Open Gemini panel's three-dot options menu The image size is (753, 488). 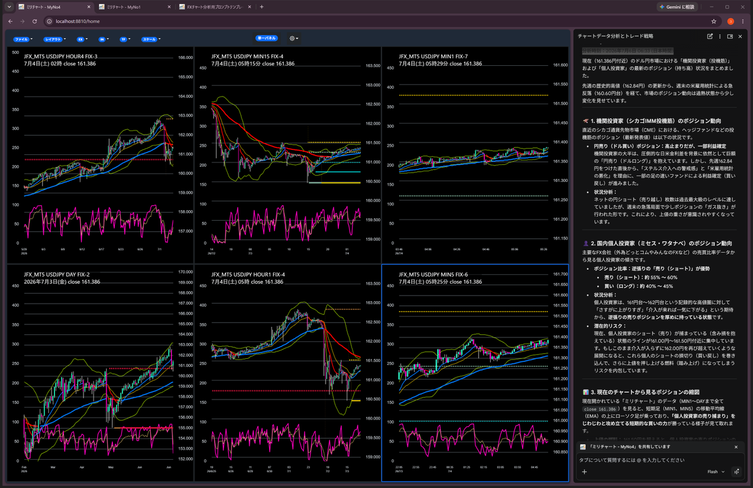720,37
